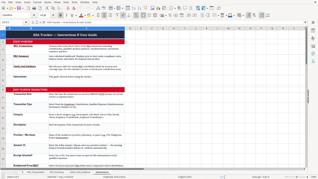318x179 pixels.
Task: Open Conditional Formatting dropdown arrow
Action: coord(243,15)
